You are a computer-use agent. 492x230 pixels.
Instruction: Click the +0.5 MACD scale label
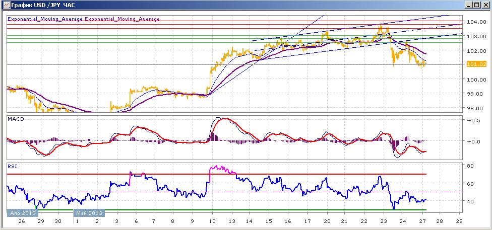[473, 121]
